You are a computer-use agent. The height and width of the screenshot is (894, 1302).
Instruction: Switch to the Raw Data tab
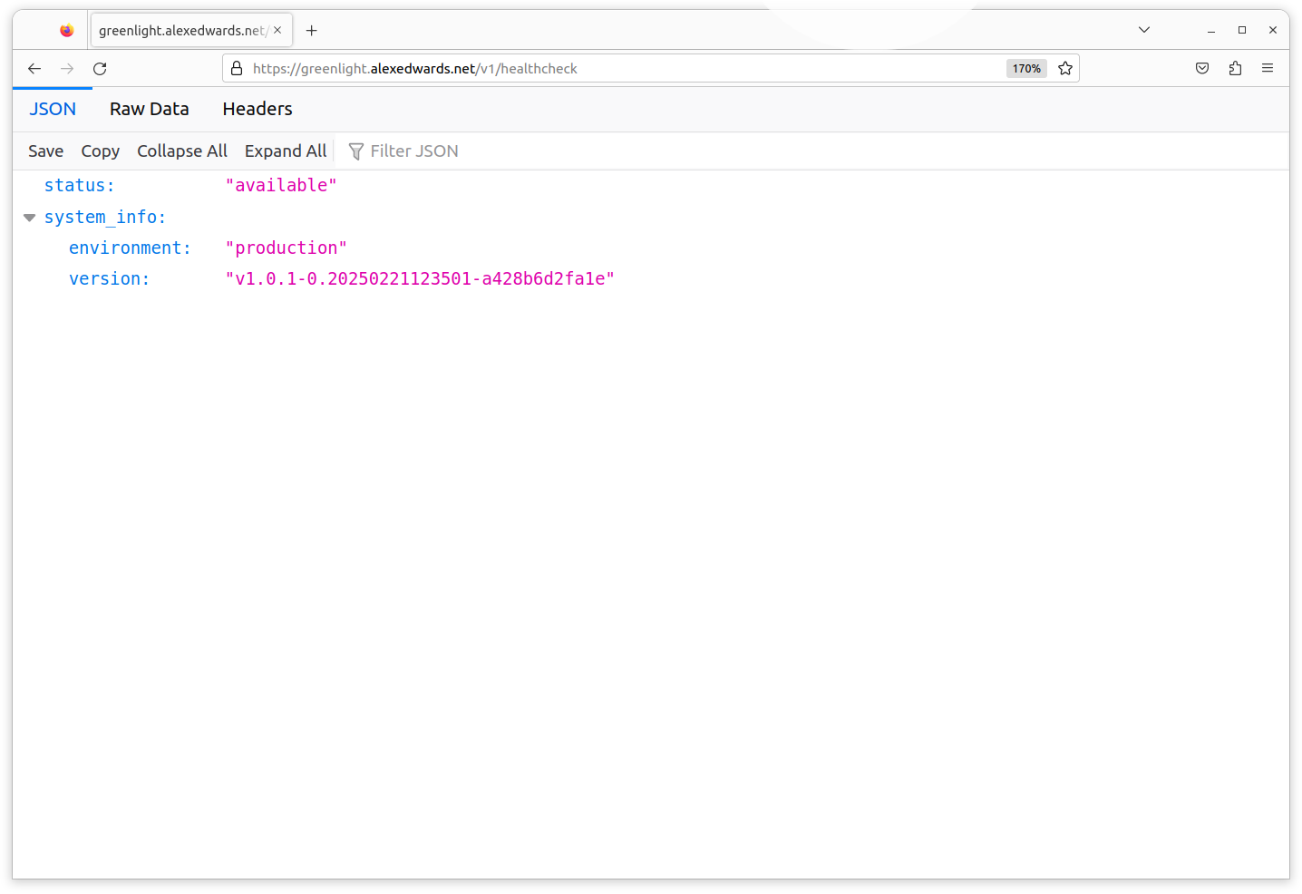[x=150, y=109]
